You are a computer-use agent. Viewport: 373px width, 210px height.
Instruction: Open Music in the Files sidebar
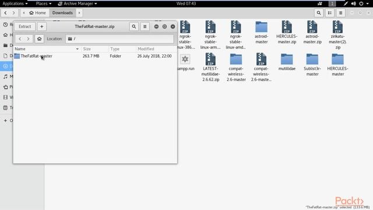[7, 76]
